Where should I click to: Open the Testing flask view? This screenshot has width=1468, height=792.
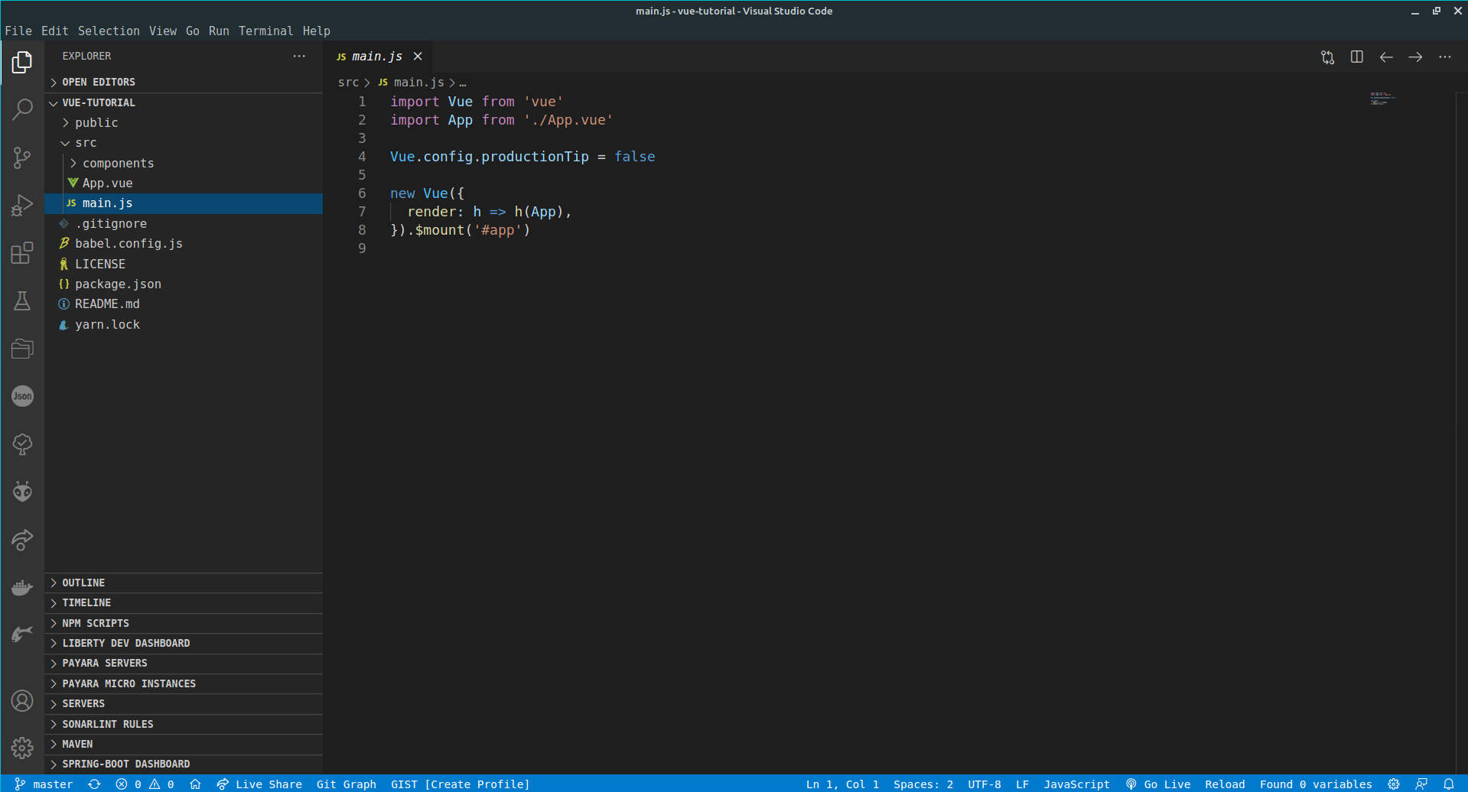coord(22,300)
